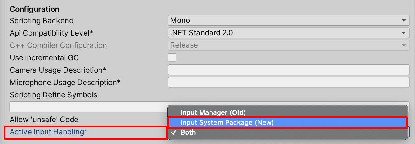Click the Camera Usage Description text field
The image size is (415, 144).
point(289,70)
